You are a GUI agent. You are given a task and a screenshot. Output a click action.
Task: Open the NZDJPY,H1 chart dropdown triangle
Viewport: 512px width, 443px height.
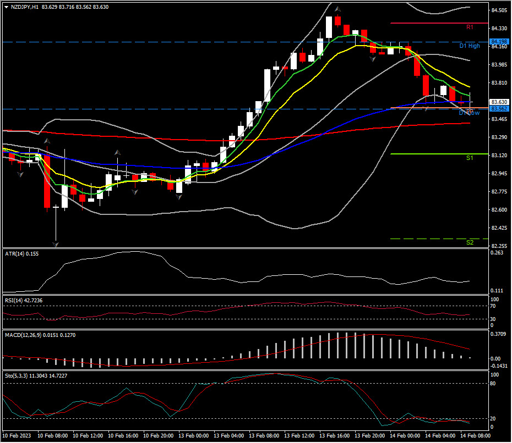(x=6, y=7)
